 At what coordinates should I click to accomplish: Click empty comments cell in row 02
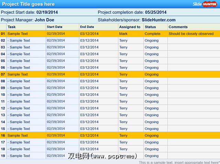coord(194,40)
